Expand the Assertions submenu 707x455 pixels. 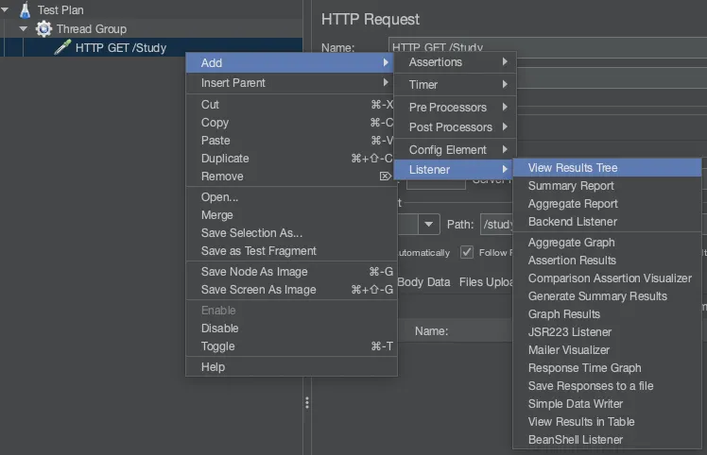click(457, 62)
